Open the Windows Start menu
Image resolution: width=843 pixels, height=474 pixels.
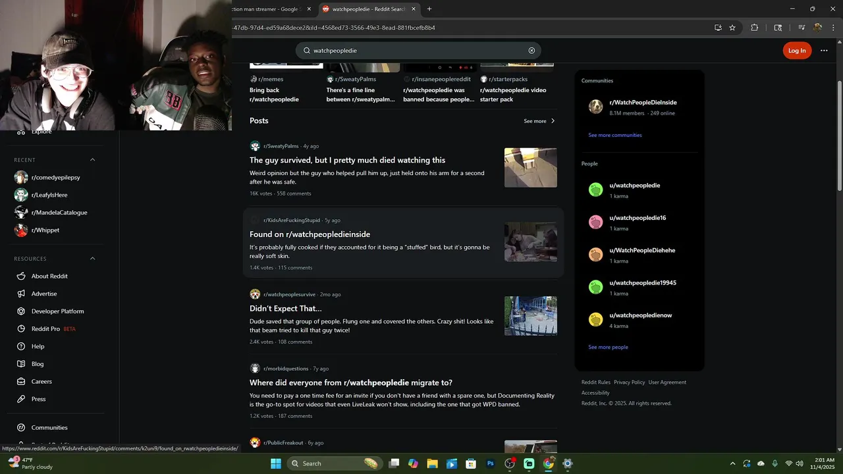(x=276, y=463)
